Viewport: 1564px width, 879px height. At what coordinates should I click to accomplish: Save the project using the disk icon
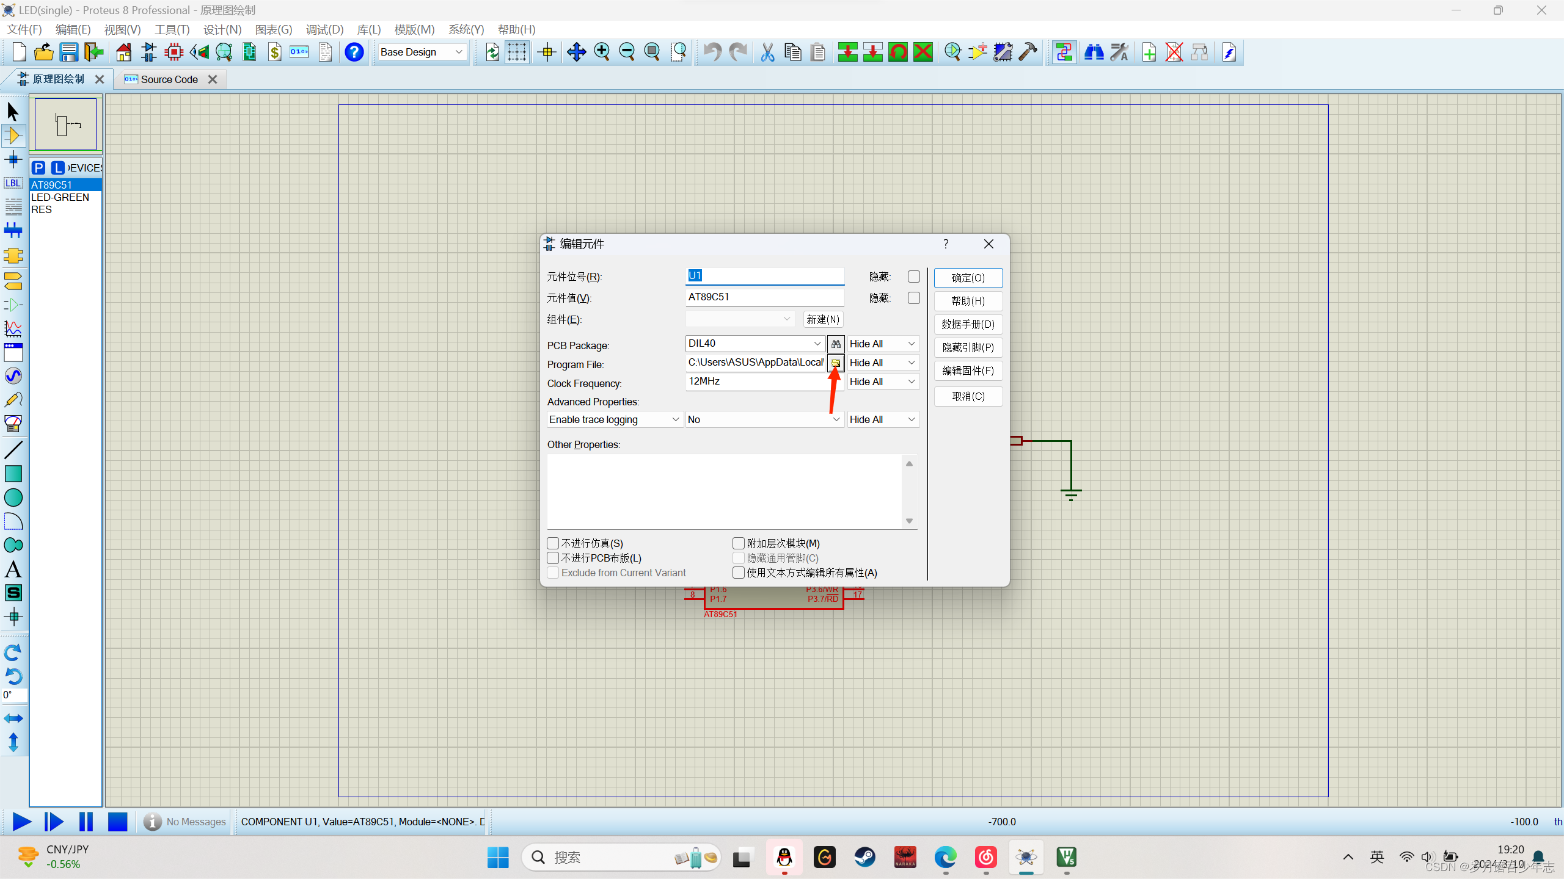pyautogui.click(x=68, y=52)
